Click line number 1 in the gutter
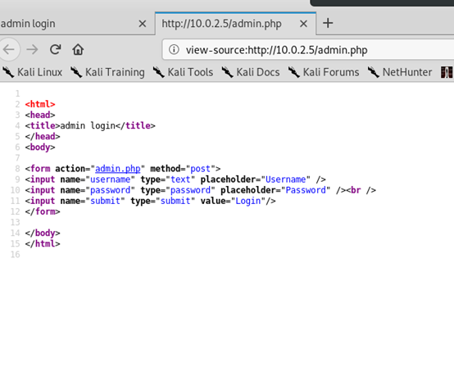Viewport: 454px width, 372px height. coord(17,93)
